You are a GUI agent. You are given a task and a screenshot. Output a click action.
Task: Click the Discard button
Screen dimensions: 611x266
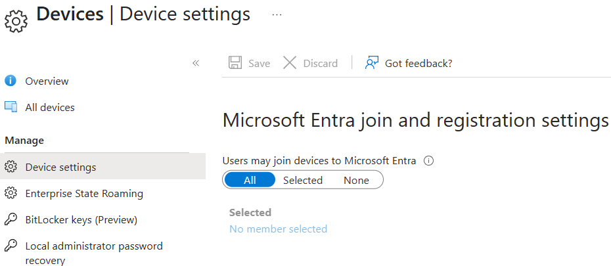(311, 63)
